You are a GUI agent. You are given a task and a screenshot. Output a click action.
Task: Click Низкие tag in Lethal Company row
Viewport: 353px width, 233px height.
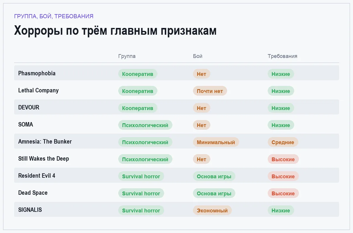pyautogui.click(x=281, y=91)
